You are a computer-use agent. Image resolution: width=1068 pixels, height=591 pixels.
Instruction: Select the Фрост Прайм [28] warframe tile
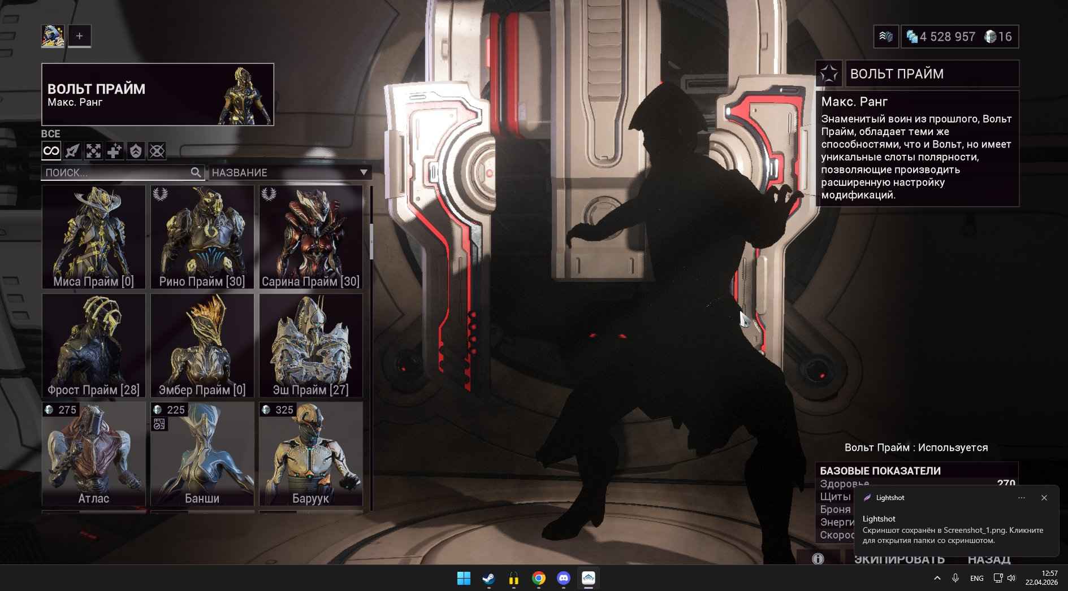point(94,346)
